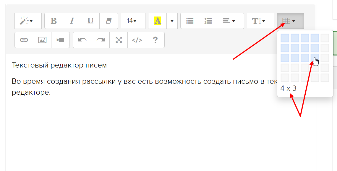Image resolution: width=337 pixels, height=171 pixels.
Task: Expand the text color options arrow
Action: pyautogui.click(x=172, y=21)
